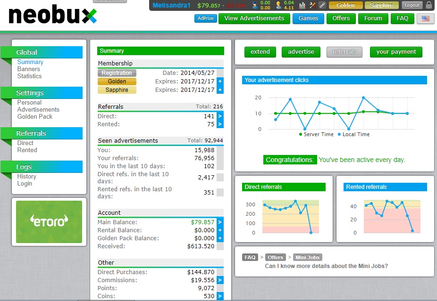
Task: Open the tools wrench and screwdriver icon
Action: pos(312,5)
